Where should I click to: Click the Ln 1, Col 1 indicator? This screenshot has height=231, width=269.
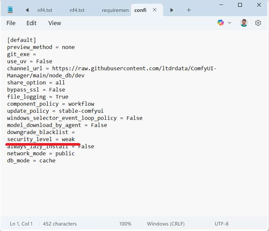click(21, 224)
